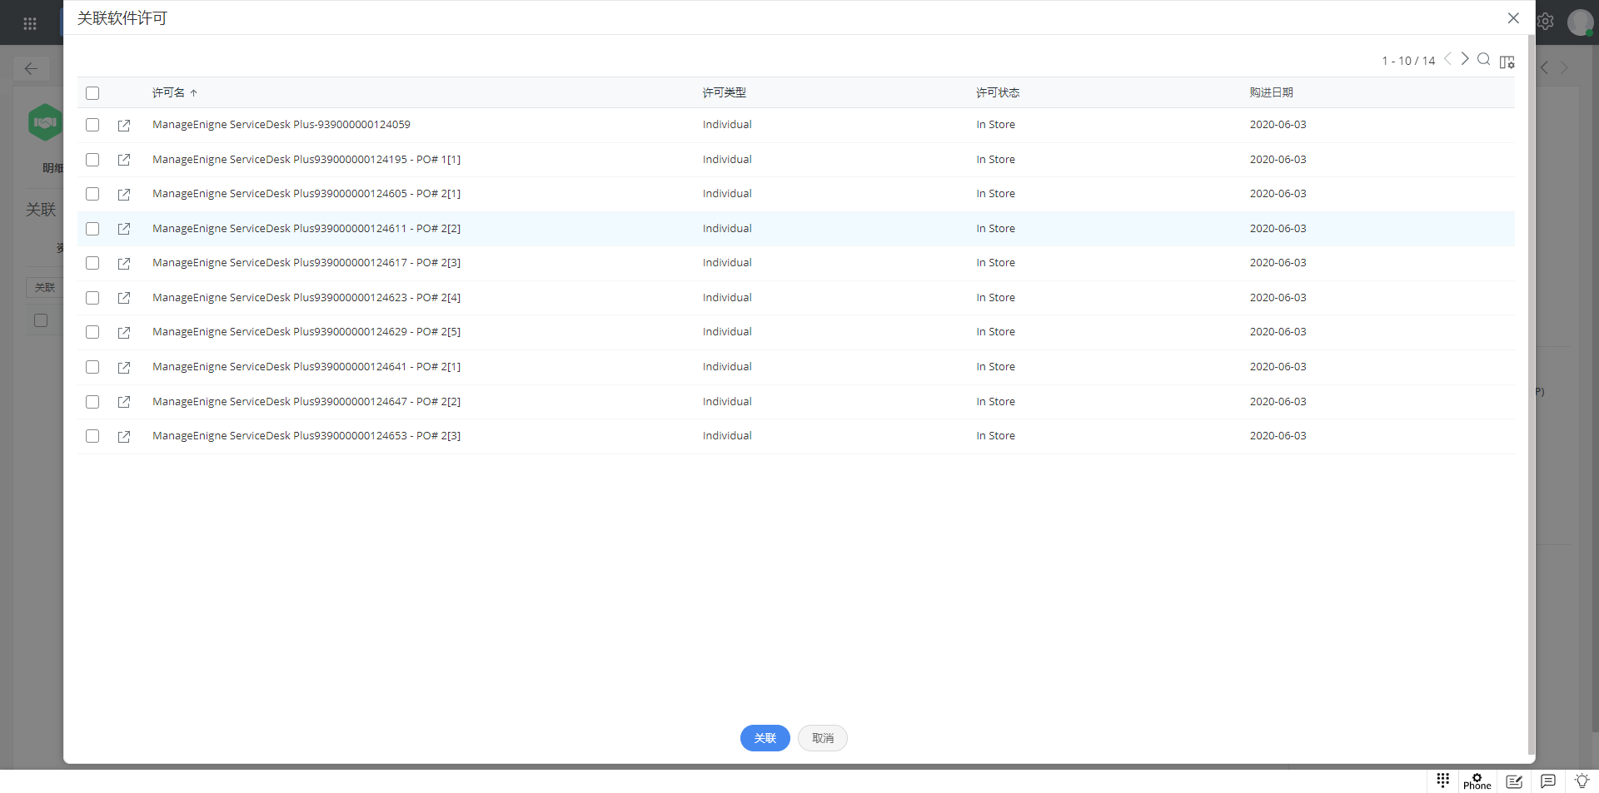Check the box for license 124617 PO# 2[3]
Screen dimensions: 1599x793
coord(92,263)
